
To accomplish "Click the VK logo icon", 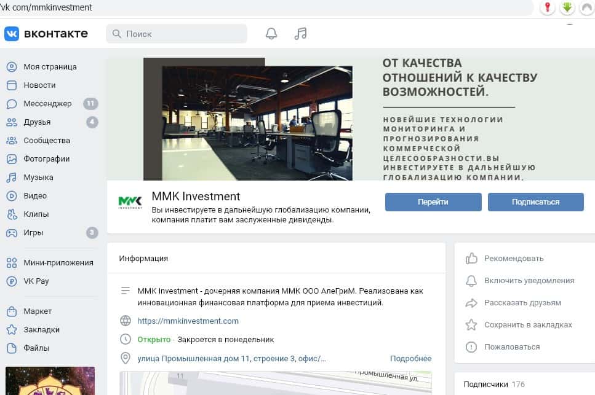I will tap(12, 34).
